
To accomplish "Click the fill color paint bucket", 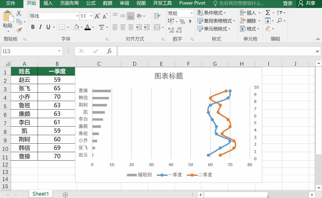I will click(x=76, y=27).
